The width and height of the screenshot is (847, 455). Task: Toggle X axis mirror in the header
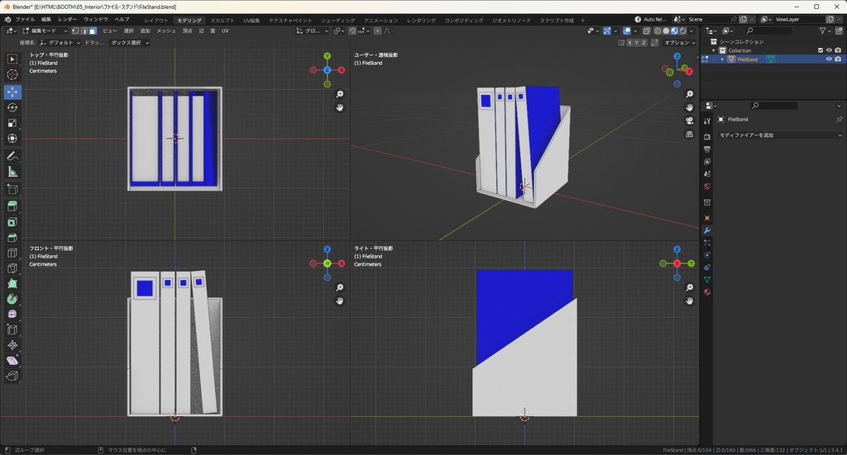(631, 42)
